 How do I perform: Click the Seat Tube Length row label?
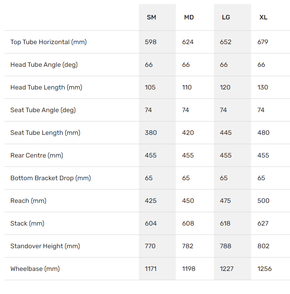pos(45,133)
